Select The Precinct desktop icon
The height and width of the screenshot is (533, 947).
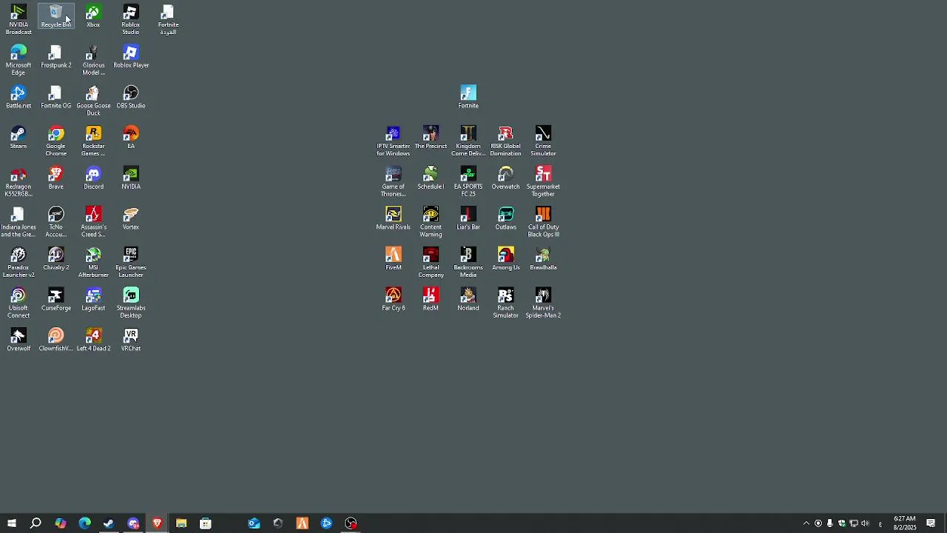(431, 138)
